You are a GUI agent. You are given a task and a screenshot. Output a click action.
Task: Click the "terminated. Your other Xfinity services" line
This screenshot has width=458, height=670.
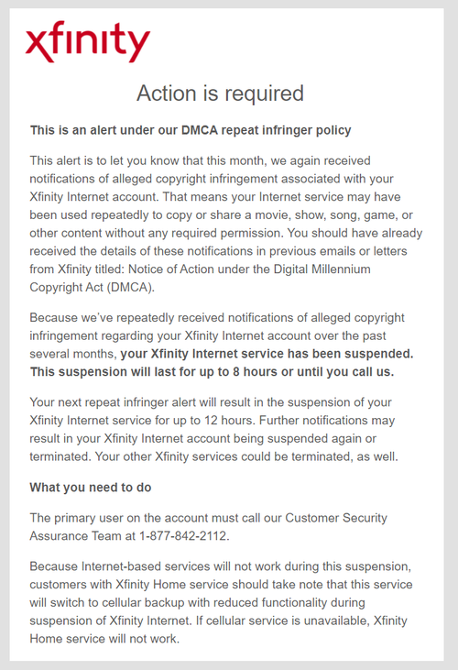213,456
